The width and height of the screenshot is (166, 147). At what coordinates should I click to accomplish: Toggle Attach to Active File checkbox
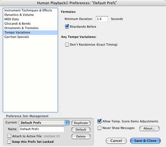(x=9, y=136)
